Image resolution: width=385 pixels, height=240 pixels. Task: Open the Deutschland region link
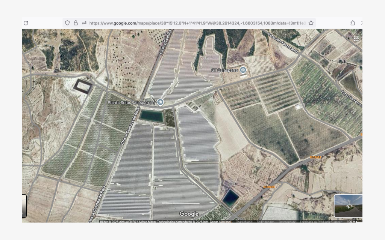(x=244, y=222)
